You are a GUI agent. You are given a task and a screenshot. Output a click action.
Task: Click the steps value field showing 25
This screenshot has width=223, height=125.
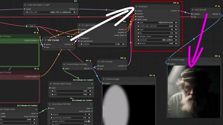(157, 30)
